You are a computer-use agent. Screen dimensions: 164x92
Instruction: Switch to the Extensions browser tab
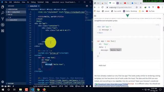(135, 3)
